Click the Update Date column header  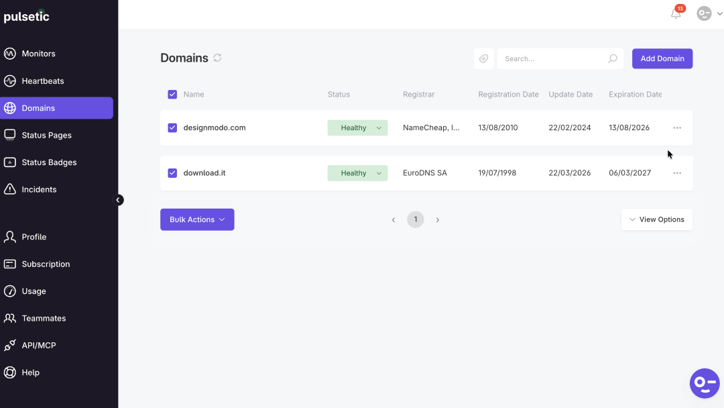click(x=570, y=94)
